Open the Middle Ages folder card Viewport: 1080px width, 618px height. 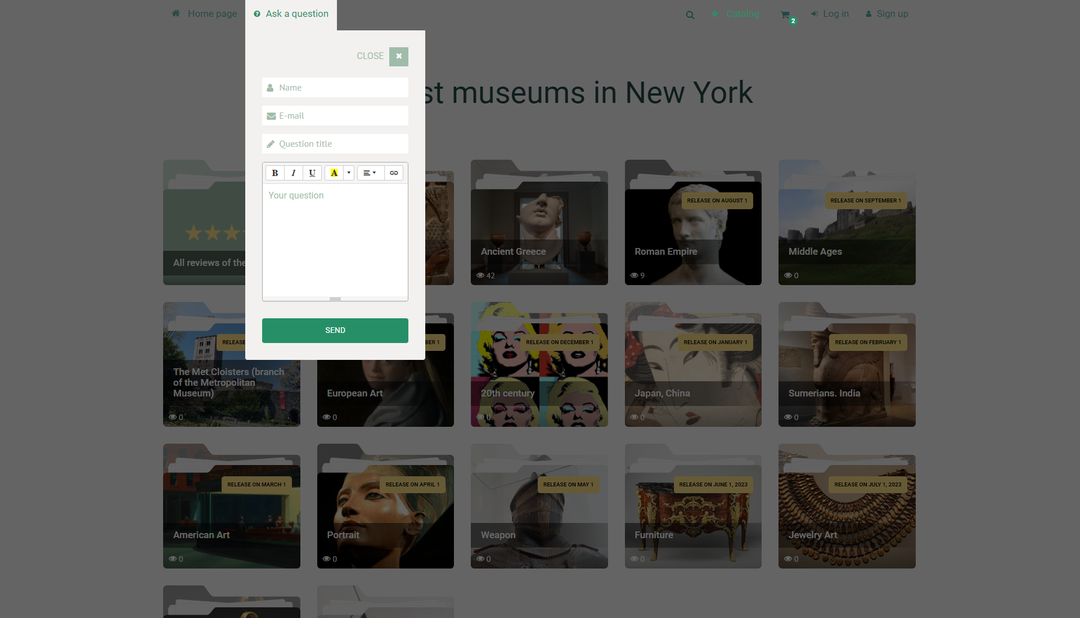847,223
